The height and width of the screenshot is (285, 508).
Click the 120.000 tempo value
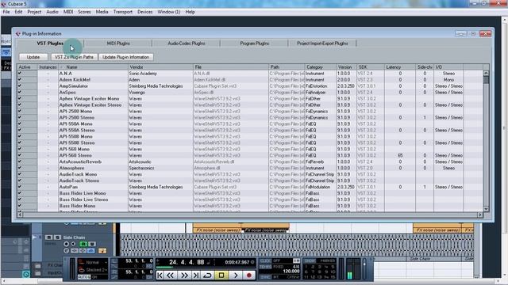click(x=291, y=271)
